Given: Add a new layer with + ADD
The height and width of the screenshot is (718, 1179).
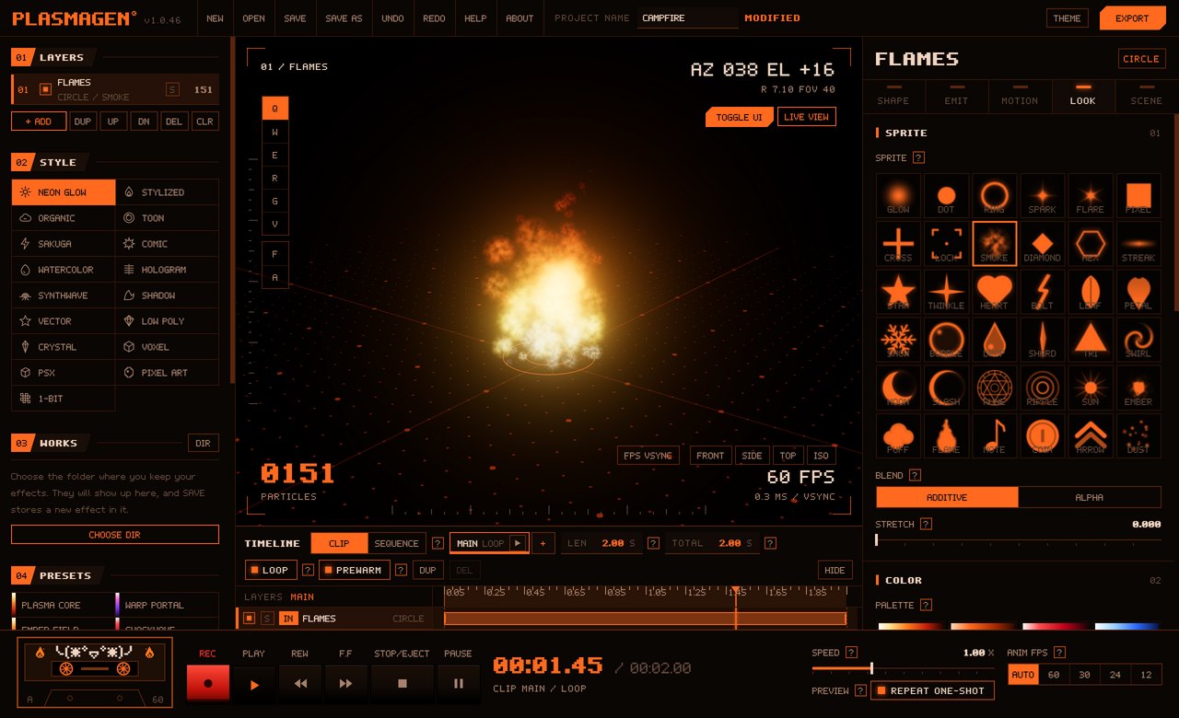Looking at the screenshot, I should [x=39, y=122].
